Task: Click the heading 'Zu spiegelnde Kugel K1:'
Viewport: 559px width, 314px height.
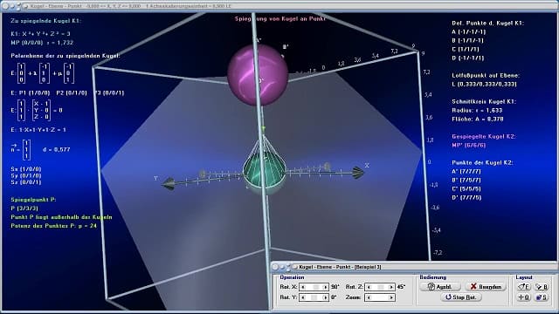Action: [x=45, y=21]
